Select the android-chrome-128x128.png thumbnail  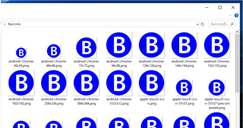152,45
